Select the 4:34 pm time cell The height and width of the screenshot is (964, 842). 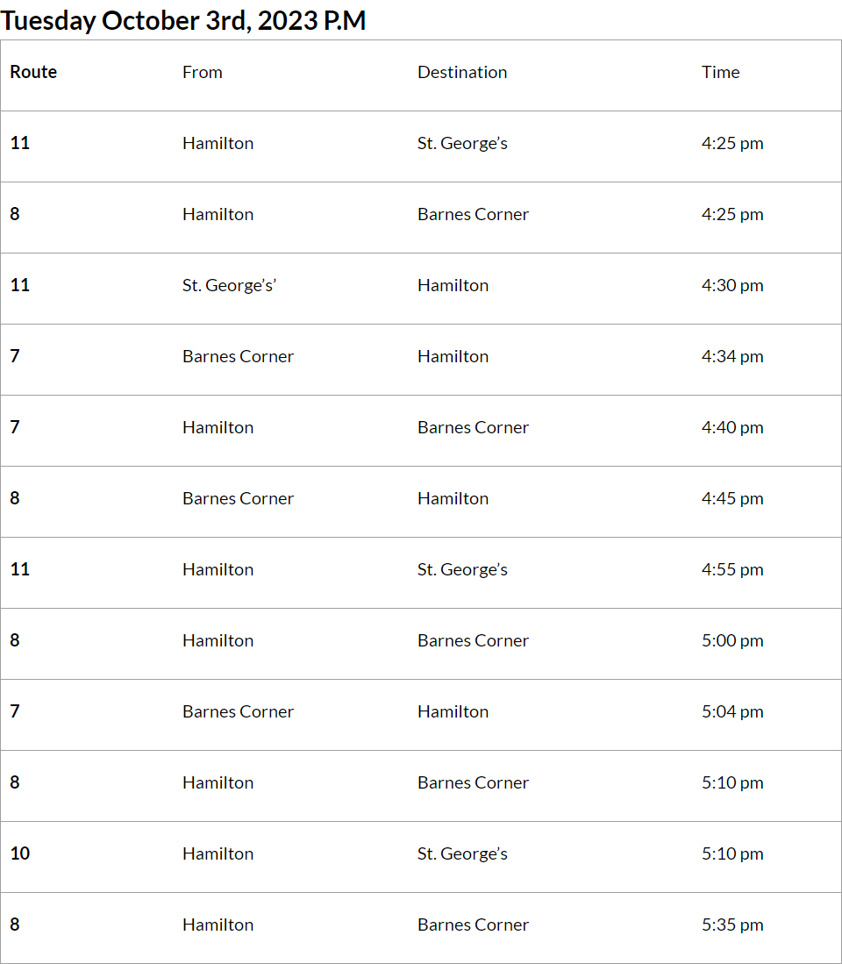pyautogui.click(x=731, y=357)
